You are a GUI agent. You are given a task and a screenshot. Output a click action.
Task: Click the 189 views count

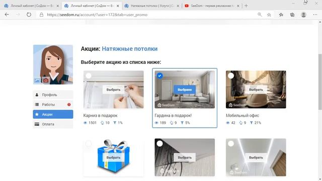(163, 123)
